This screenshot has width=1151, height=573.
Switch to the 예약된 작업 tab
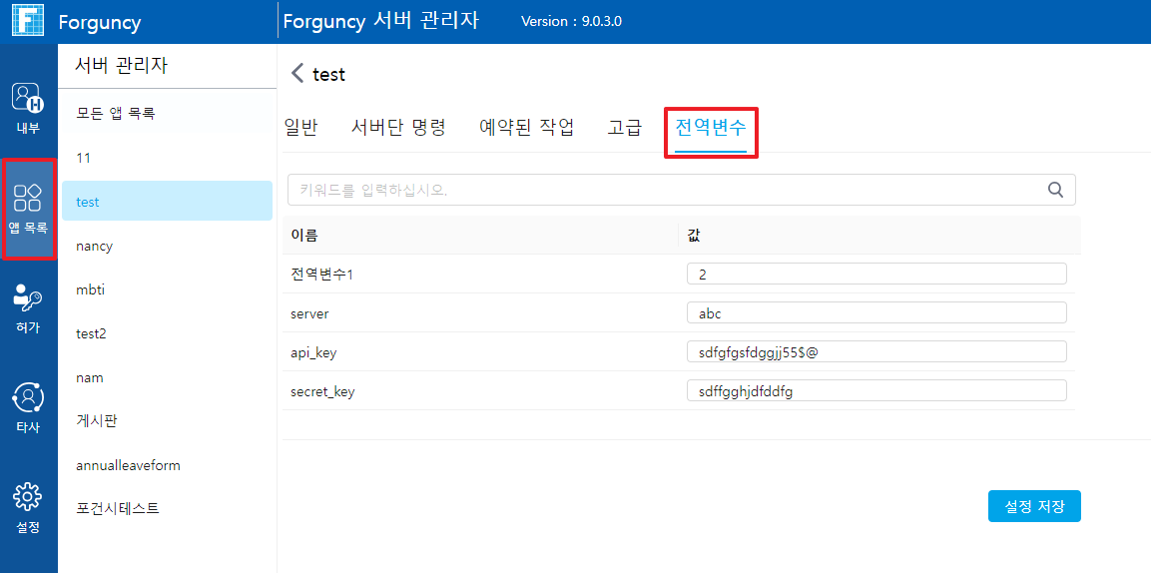point(525,127)
